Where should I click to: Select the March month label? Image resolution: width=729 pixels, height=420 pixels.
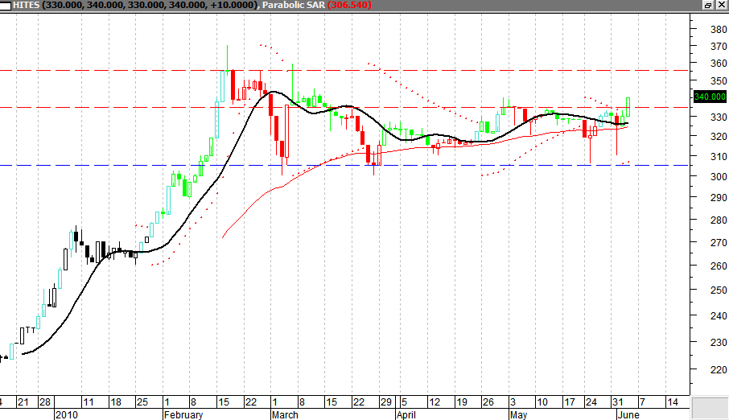(x=285, y=414)
